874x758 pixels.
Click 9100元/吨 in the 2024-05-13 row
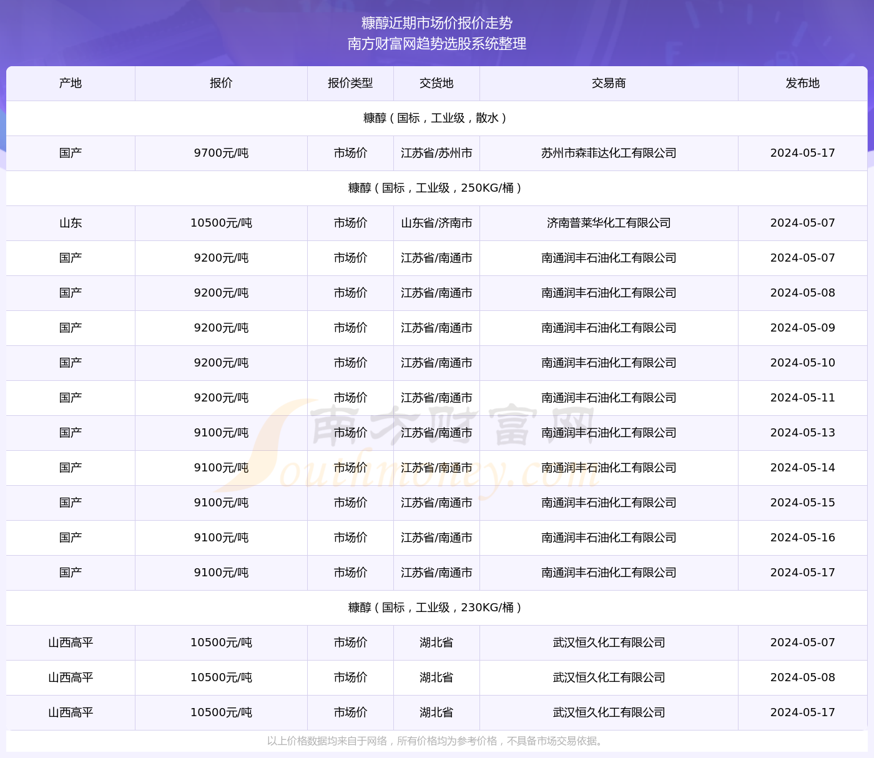(221, 433)
